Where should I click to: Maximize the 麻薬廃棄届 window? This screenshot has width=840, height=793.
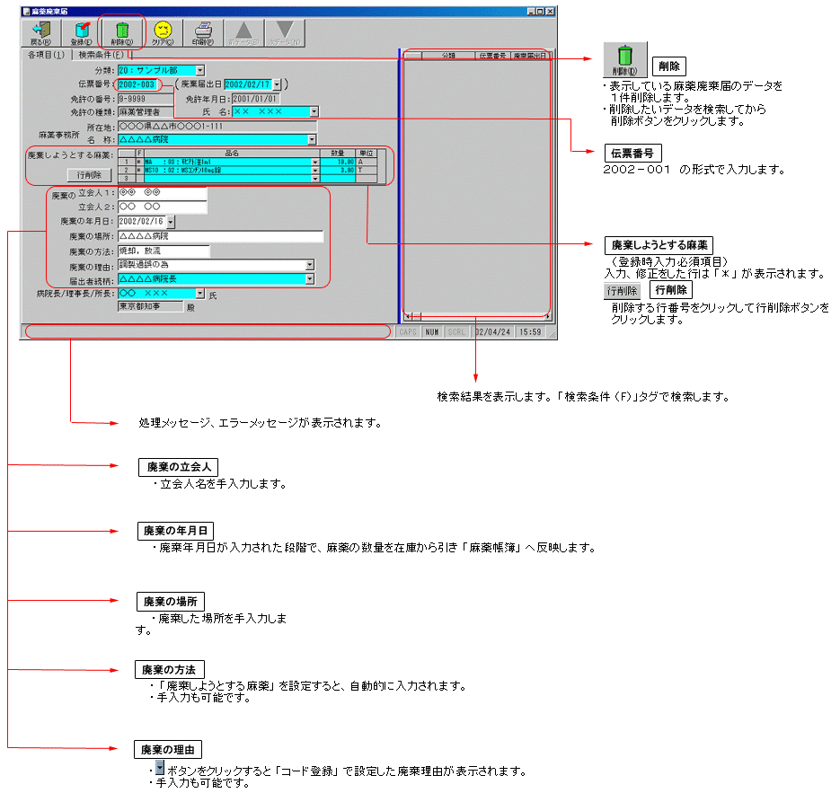(x=541, y=12)
